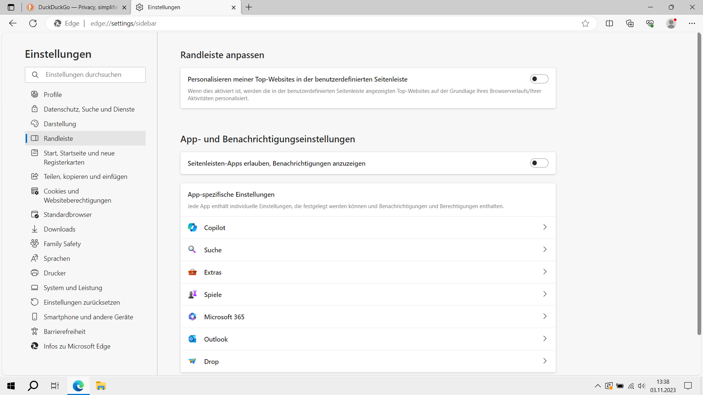The width and height of the screenshot is (703, 395).
Task: Open the tab actions menu icon
Action: (11, 7)
